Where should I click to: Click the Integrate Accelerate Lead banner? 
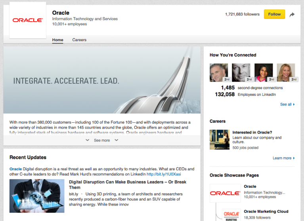pyautogui.click(x=102, y=80)
